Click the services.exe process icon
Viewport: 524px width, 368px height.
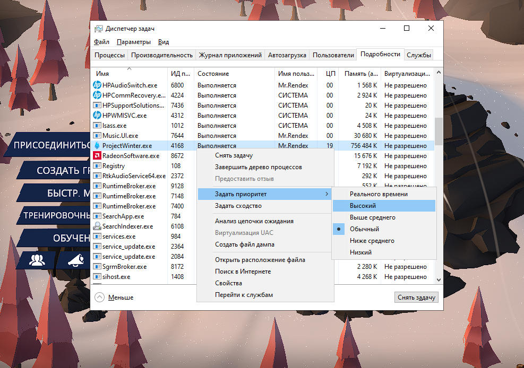click(x=97, y=236)
